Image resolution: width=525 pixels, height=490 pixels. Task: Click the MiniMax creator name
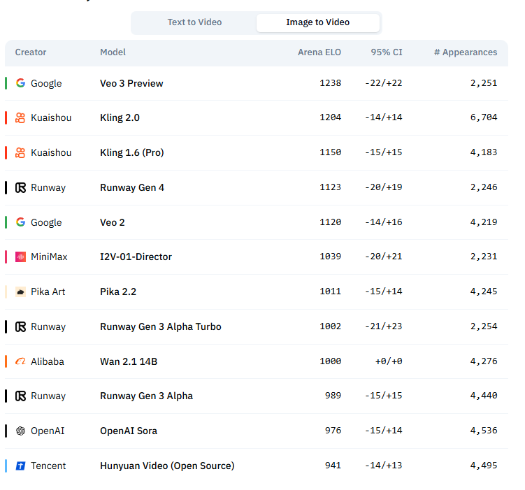(x=49, y=257)
